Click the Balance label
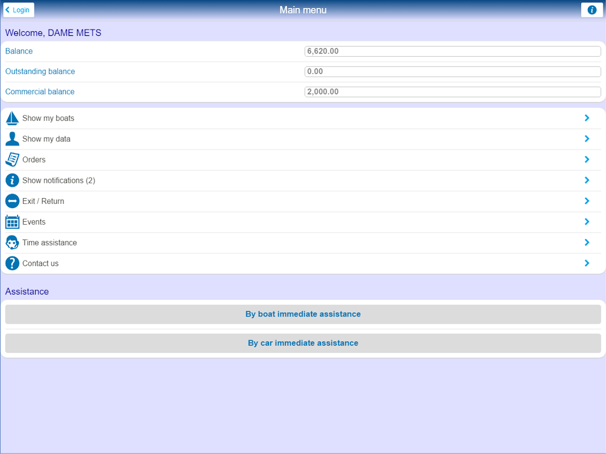 point(19,51)
